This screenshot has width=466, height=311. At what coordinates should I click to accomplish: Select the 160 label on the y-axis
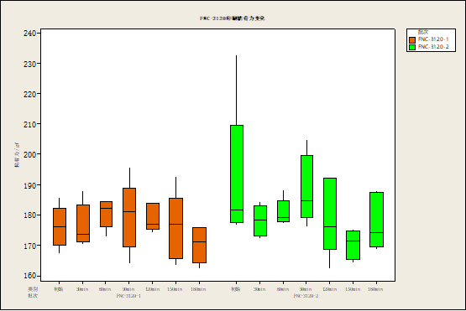[29, 276]
